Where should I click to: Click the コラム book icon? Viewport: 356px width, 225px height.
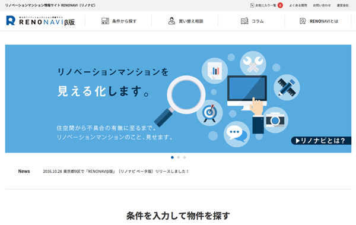click(244, 21)
